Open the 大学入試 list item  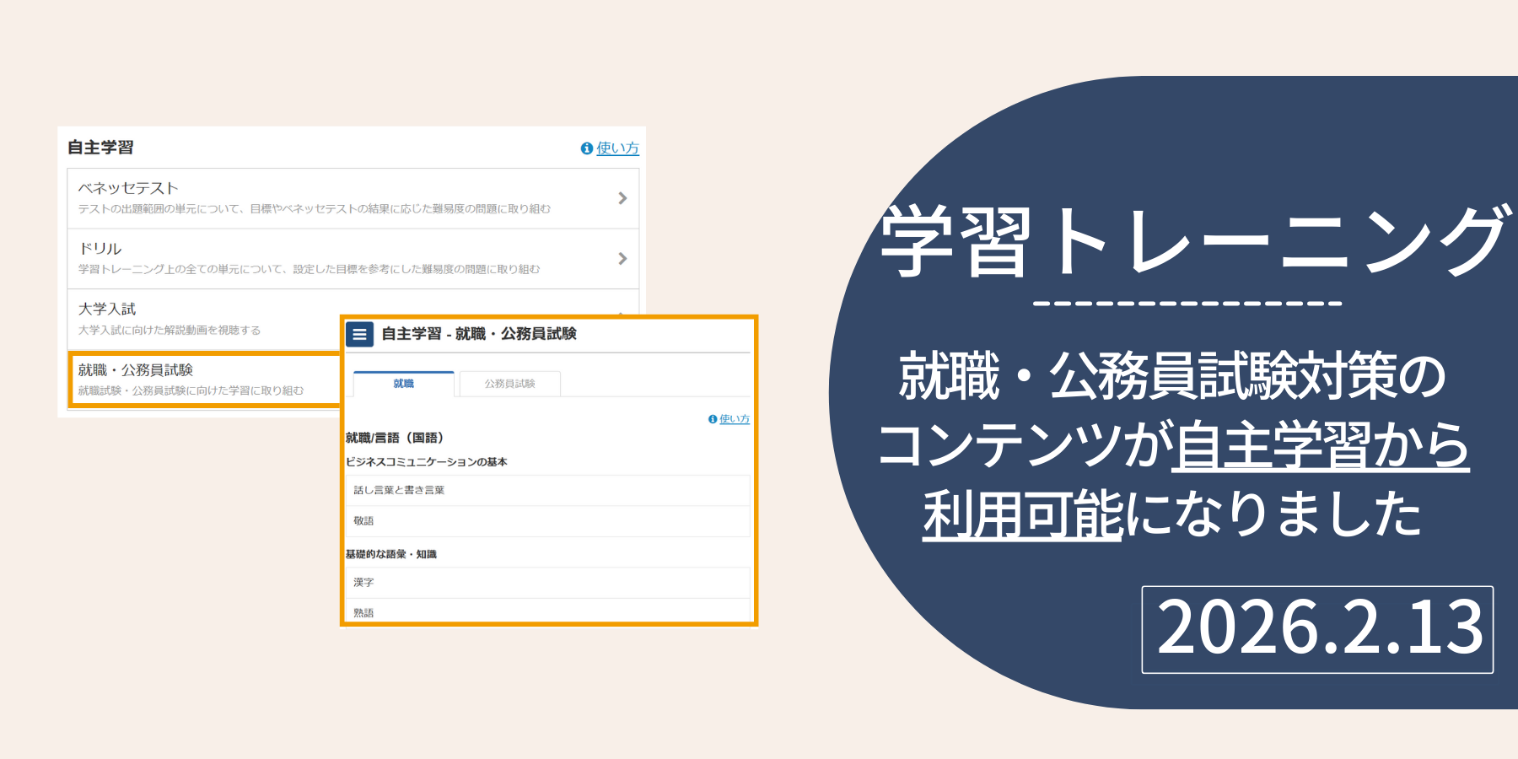click(x=203, y=319)
